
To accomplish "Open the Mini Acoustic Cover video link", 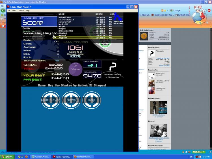I will tap(159, 139).
